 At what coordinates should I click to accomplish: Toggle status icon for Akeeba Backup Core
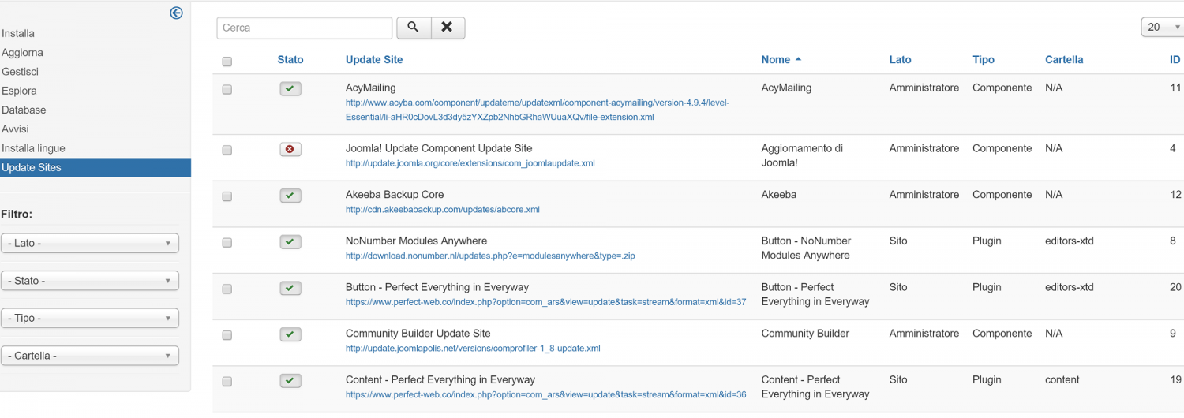point(290,196)
